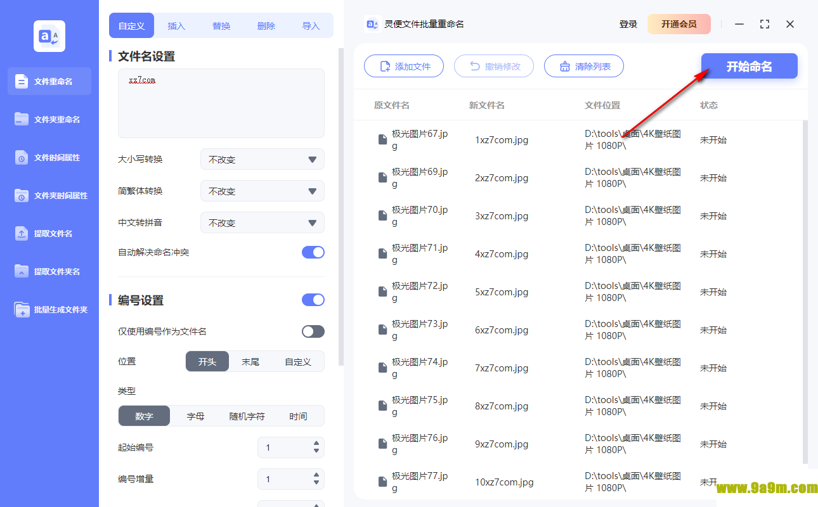Screen dimensions: 818x507
Task: Switch to the 删除 tab
Action: pyautogui.click(x=266, y=25)
